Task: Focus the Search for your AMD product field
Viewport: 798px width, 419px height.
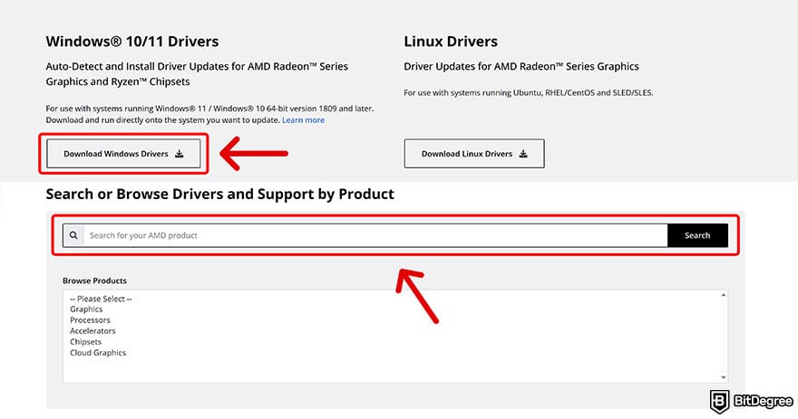Action: [x=375, y=235]
